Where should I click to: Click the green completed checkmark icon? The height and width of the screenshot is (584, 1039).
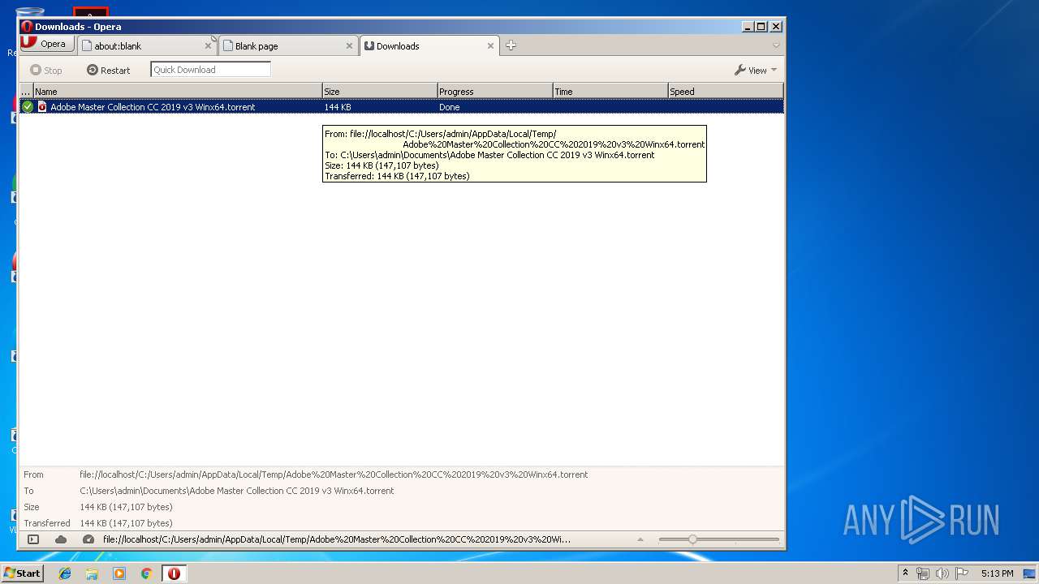pos(28,106)
